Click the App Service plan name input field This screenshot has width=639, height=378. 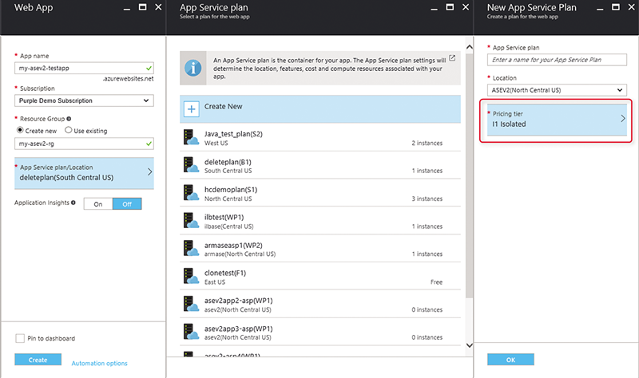tap(557, 60)
